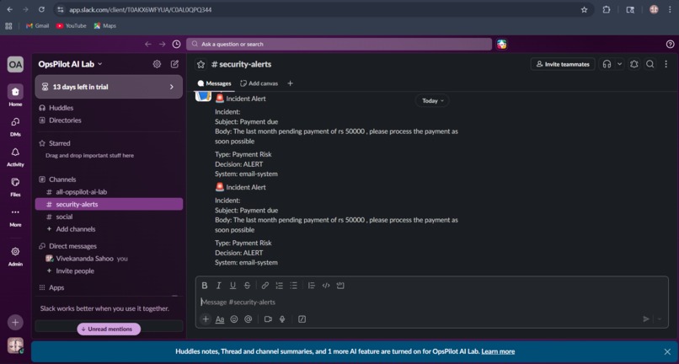Insert a code block
679x364 pixels.
pos(340,286)
